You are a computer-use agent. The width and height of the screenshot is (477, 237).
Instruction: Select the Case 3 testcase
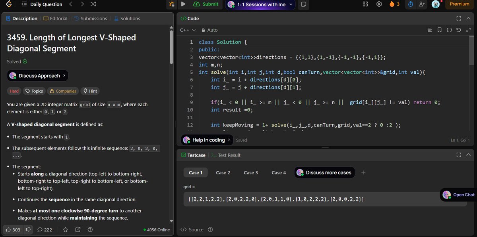pyautogui.click(x=250, y=172)
